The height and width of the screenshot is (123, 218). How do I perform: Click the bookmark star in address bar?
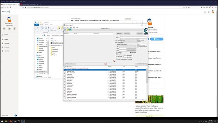[x=189, y=8]
